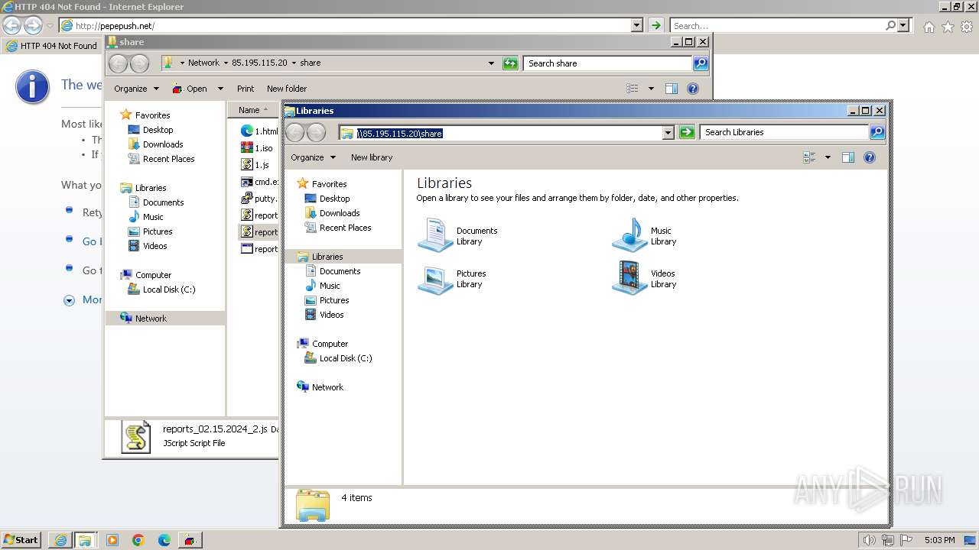Select Local Disk (C:) in Libraries window

click(346, 358)
